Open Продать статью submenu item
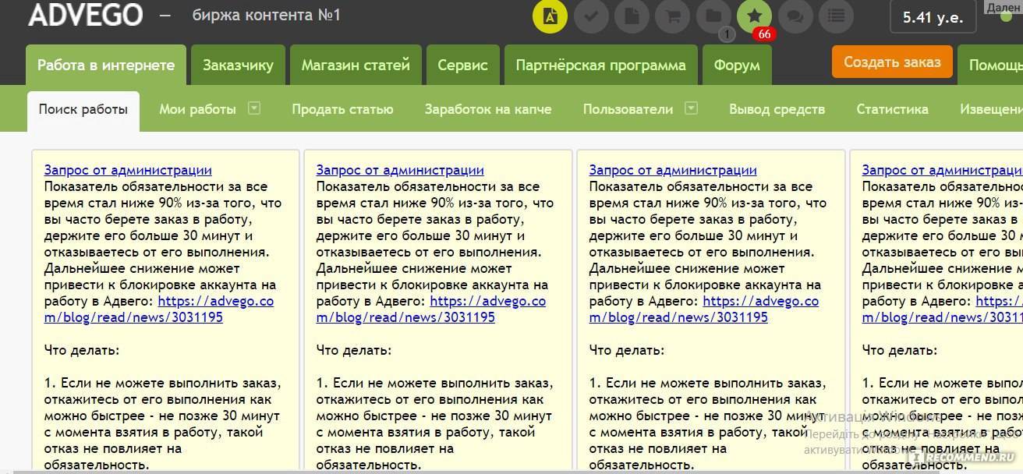Viewport: 1023px width, 474px height. coord(342,109)
